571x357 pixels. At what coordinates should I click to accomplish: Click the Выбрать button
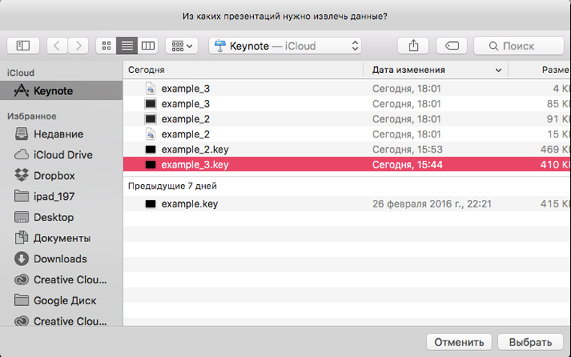point(530,341)
